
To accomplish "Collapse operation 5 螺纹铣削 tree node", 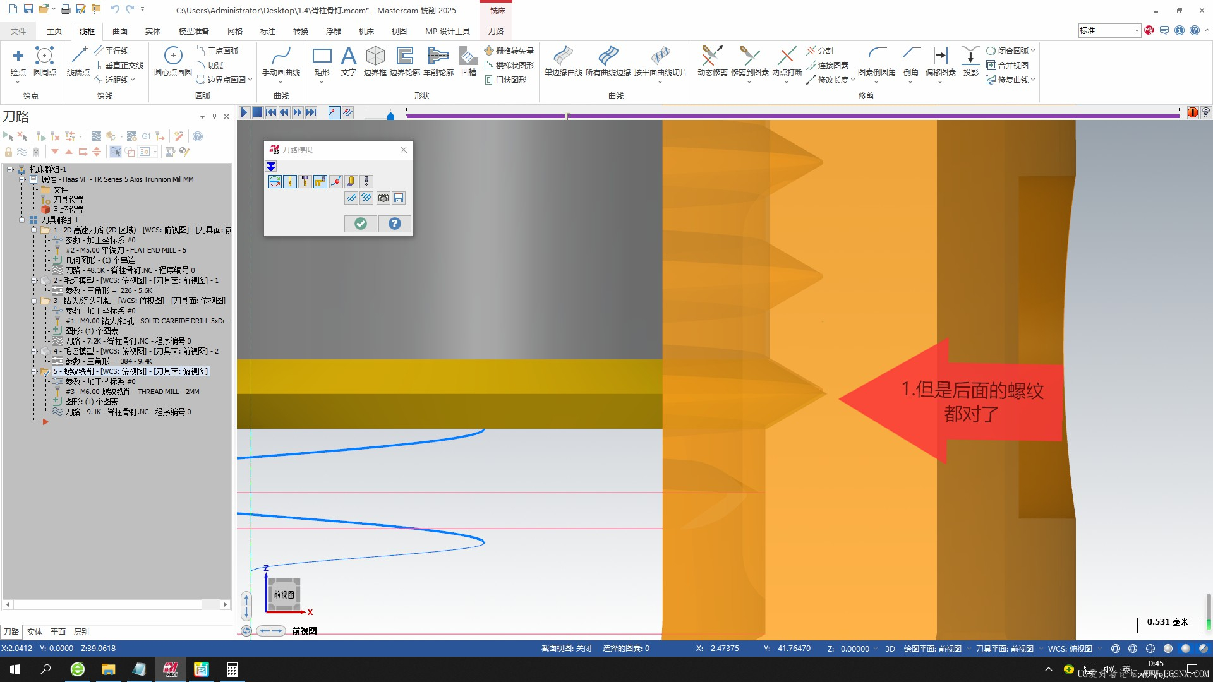I will point(34,372).
